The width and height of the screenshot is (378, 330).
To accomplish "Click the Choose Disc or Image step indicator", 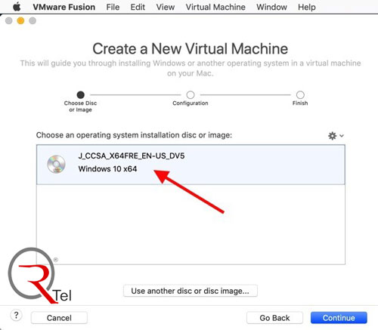I will pos(80,95).
